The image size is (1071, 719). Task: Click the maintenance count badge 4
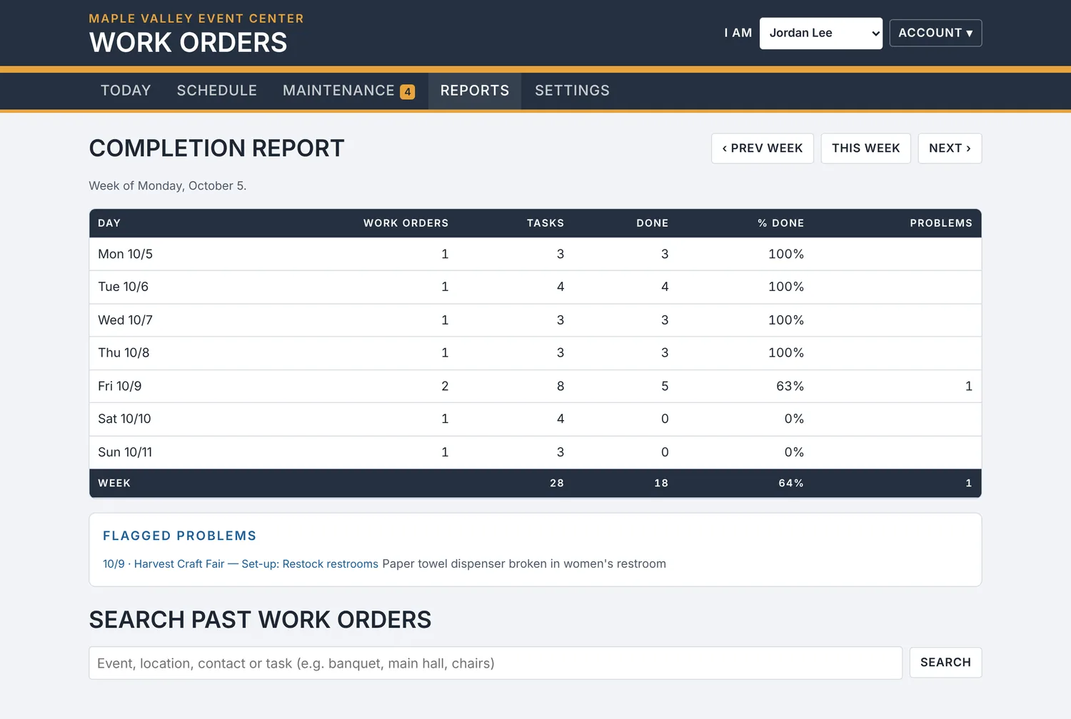pos(408,91)
